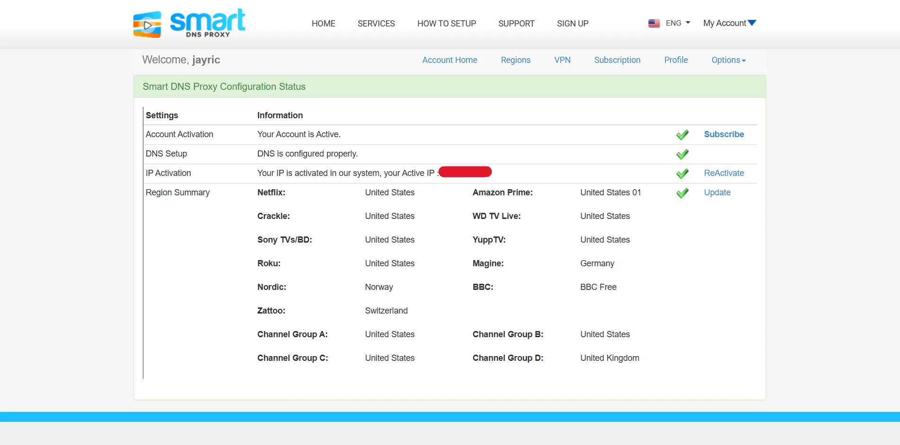Select HOME in the top navigation
This screenshot has height=445, width=900.
tap(323, 23)
